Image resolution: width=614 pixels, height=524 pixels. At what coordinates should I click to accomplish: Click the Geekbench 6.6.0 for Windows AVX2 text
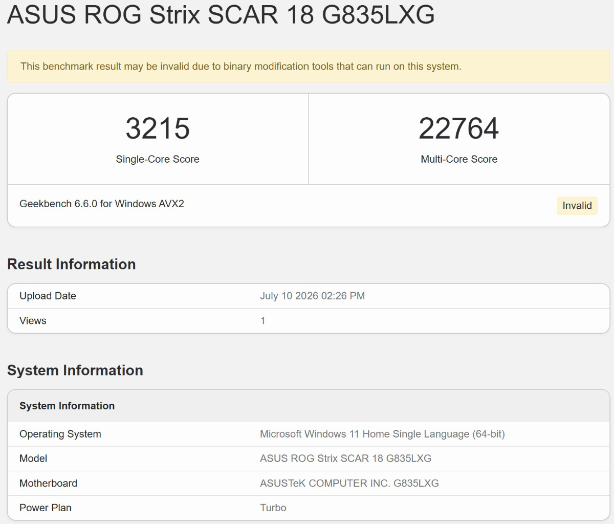pos(102,204)
